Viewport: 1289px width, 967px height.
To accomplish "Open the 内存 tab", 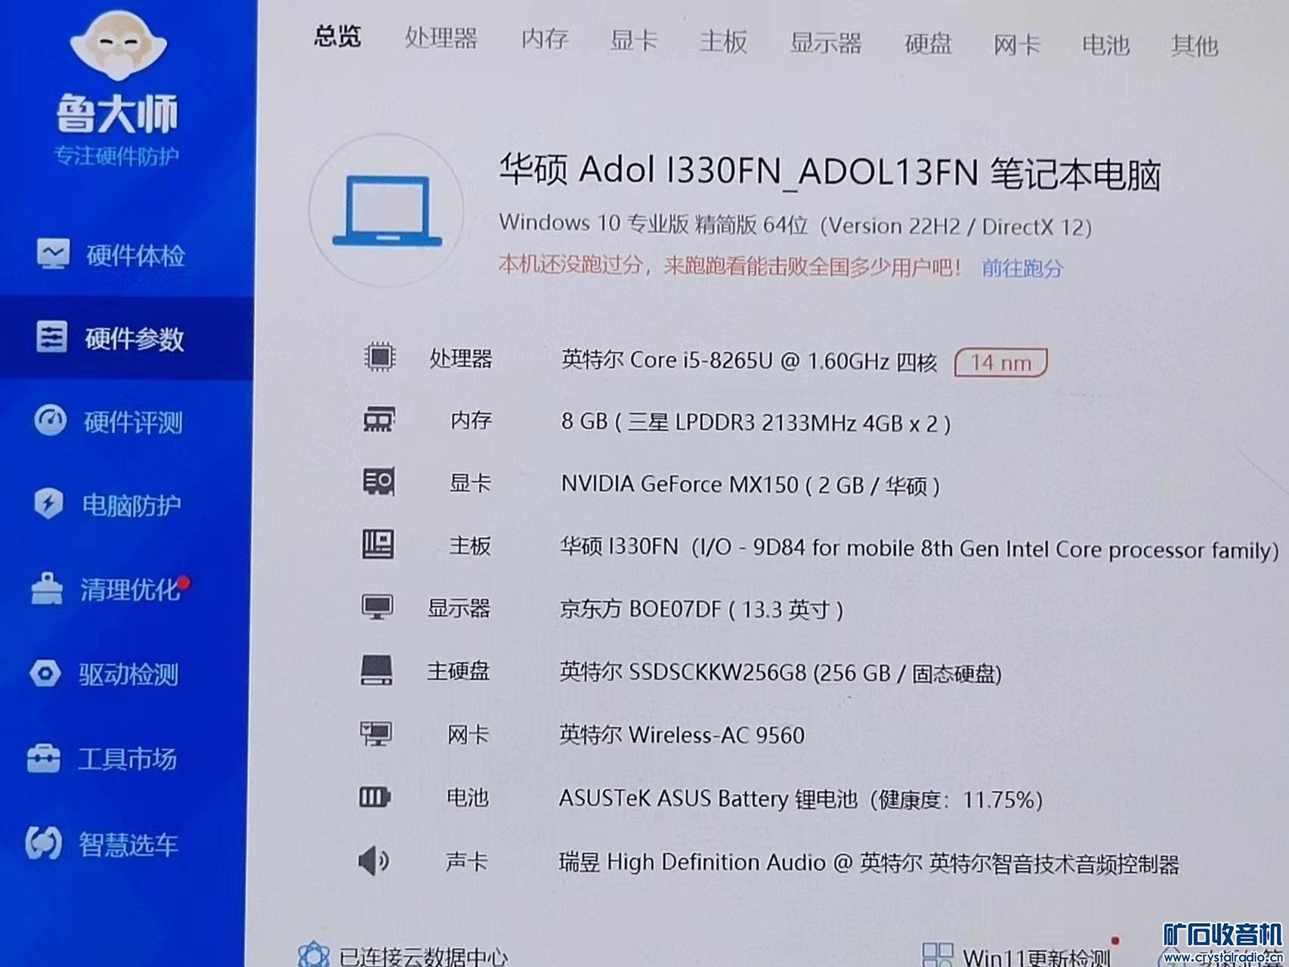I will click(x=545, y=39).
